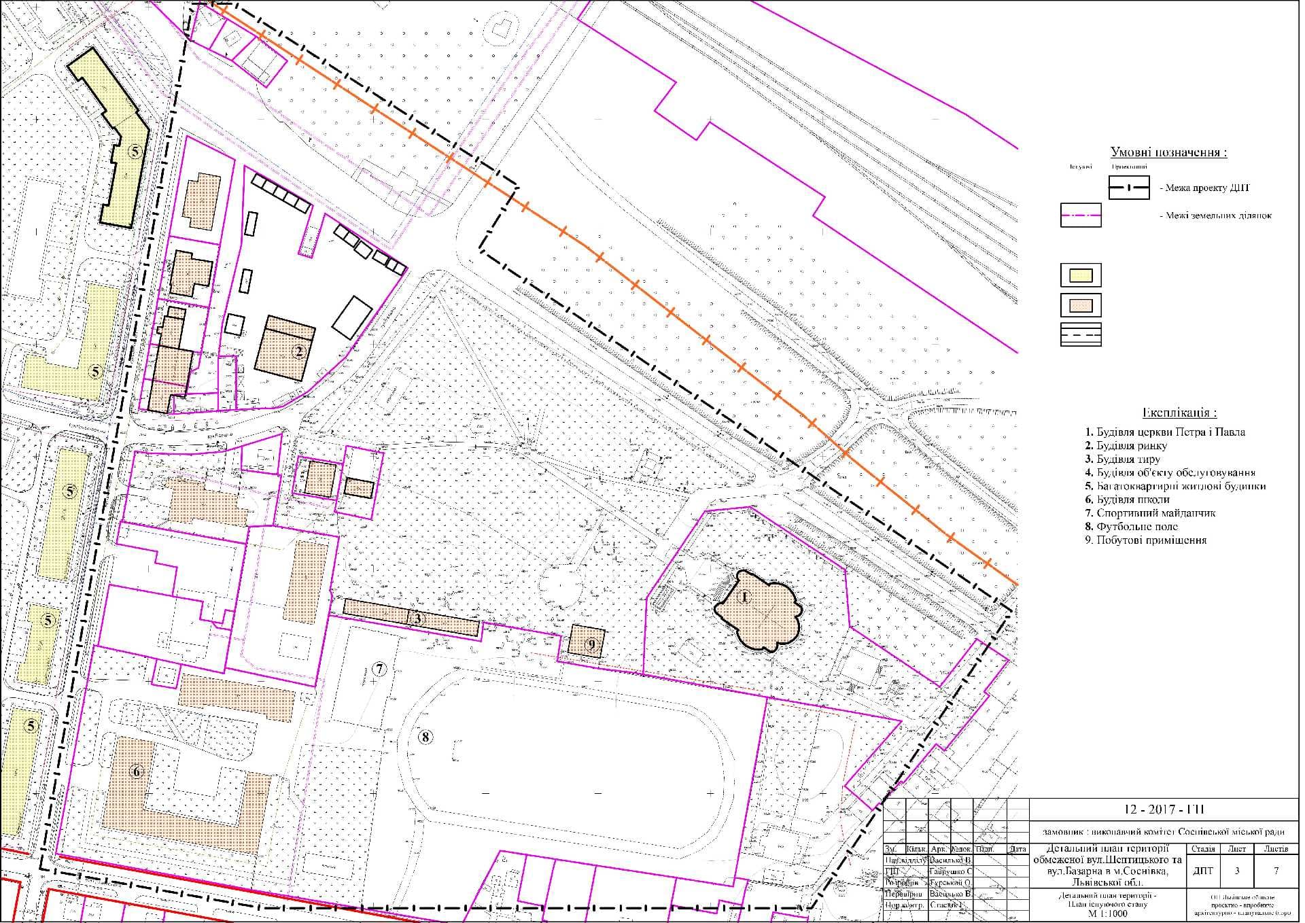Click the yellow fill legend swatch

coord(1081,275)
